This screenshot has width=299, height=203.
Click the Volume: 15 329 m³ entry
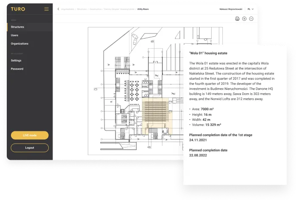click(206, 125)
